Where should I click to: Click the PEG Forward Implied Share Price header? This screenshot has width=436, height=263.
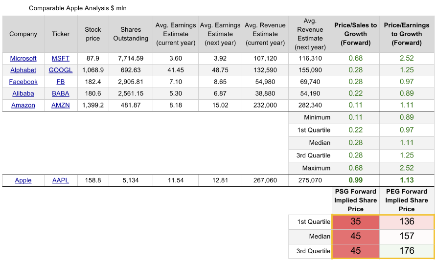(x=407, y=200)
